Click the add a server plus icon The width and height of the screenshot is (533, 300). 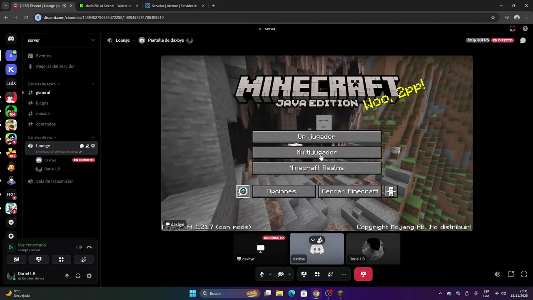[11, 222]
